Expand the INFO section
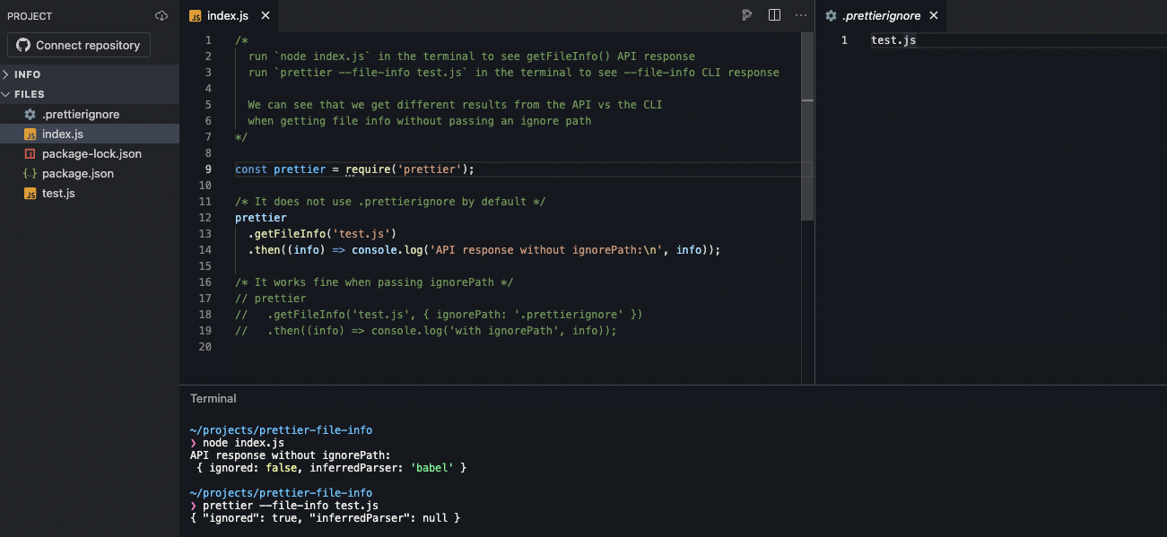Screen dimensions: 1167x537 (90, 74)
